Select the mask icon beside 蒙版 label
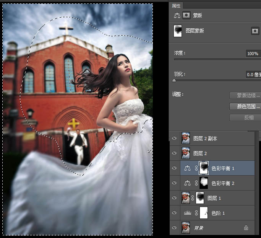 click(186, 16)
